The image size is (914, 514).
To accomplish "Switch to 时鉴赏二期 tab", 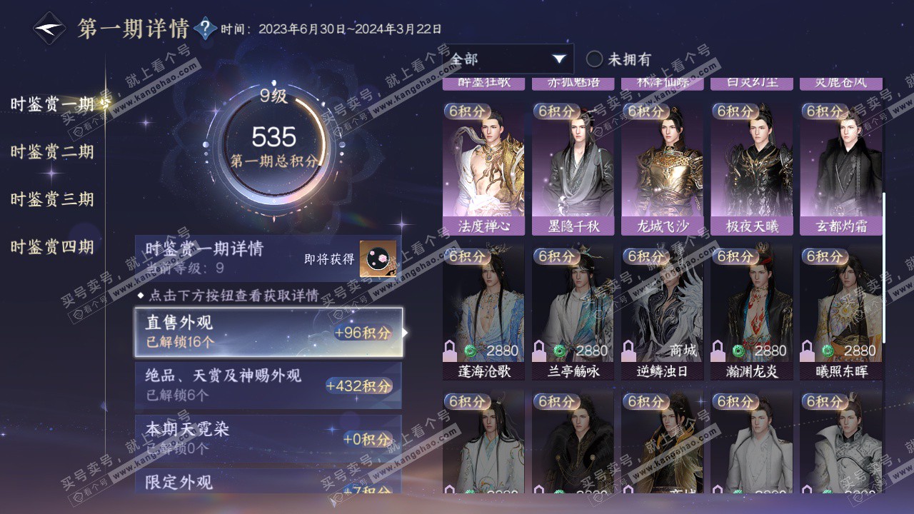I will click(x=52, y=152).
